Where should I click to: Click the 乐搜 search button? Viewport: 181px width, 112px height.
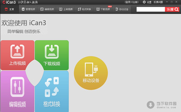click(x=172, y=9)
